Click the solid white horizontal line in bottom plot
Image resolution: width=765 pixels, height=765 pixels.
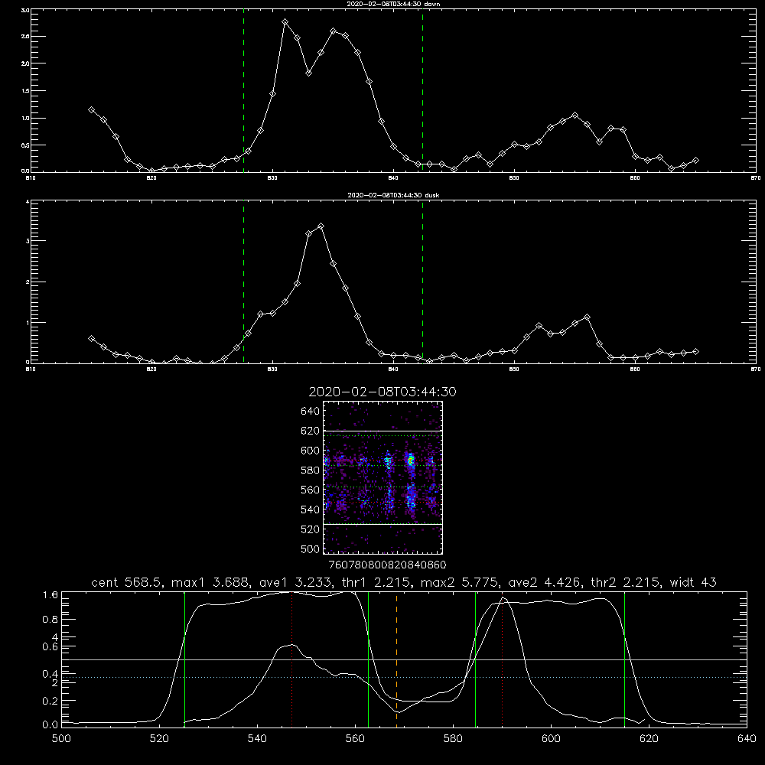[404, 659]
